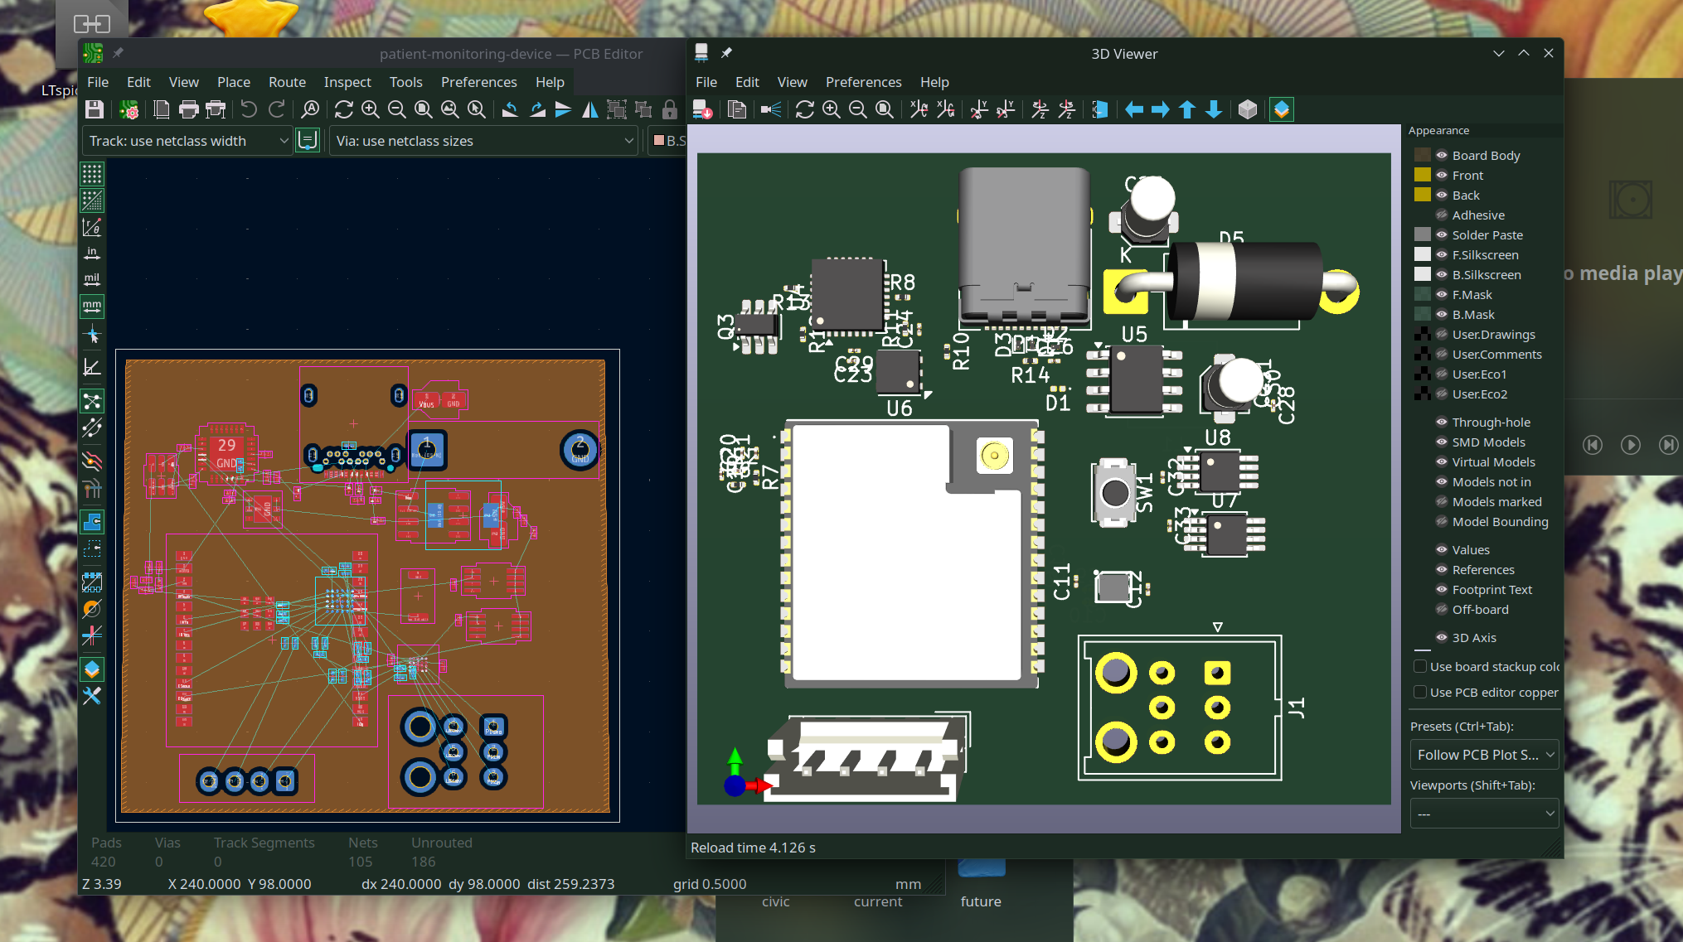The width and height of the screenshot is (1683, 942).
Task: Expand Via use netclass sizes dropdown
Action: pos(484,141)
